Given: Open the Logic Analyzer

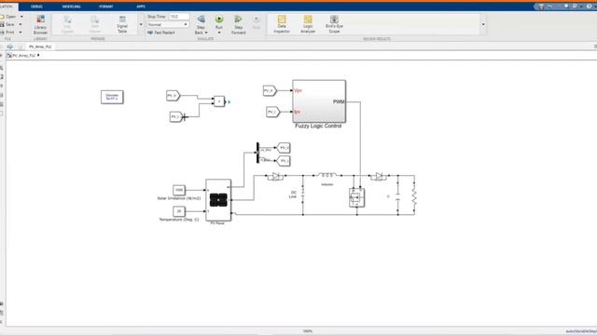Looking at the screenshot, I should pos(308,24).
